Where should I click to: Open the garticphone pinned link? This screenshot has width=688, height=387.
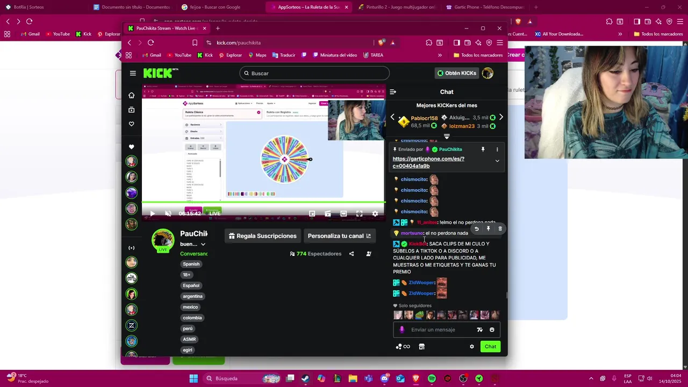428,162
